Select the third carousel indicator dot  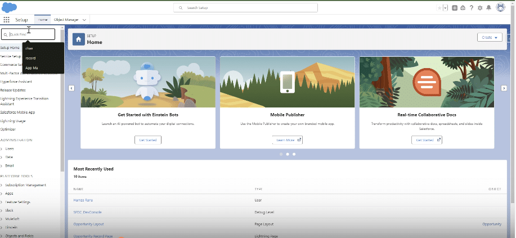coord(294,154)
